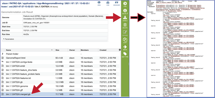This screenshot has height=98, width=215.
Task: Sort by the Name column header
Action: point(9,50)
